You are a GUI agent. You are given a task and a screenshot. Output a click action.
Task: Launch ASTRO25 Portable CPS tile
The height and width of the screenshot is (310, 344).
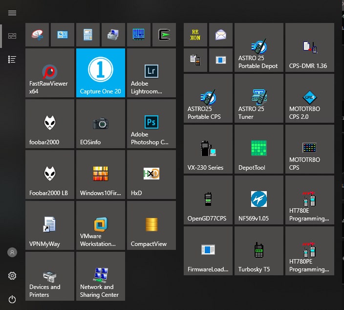(208, 98)
